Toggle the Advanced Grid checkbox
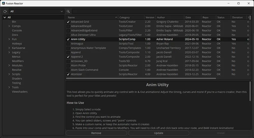254x138 pixels. coord(68,22)
